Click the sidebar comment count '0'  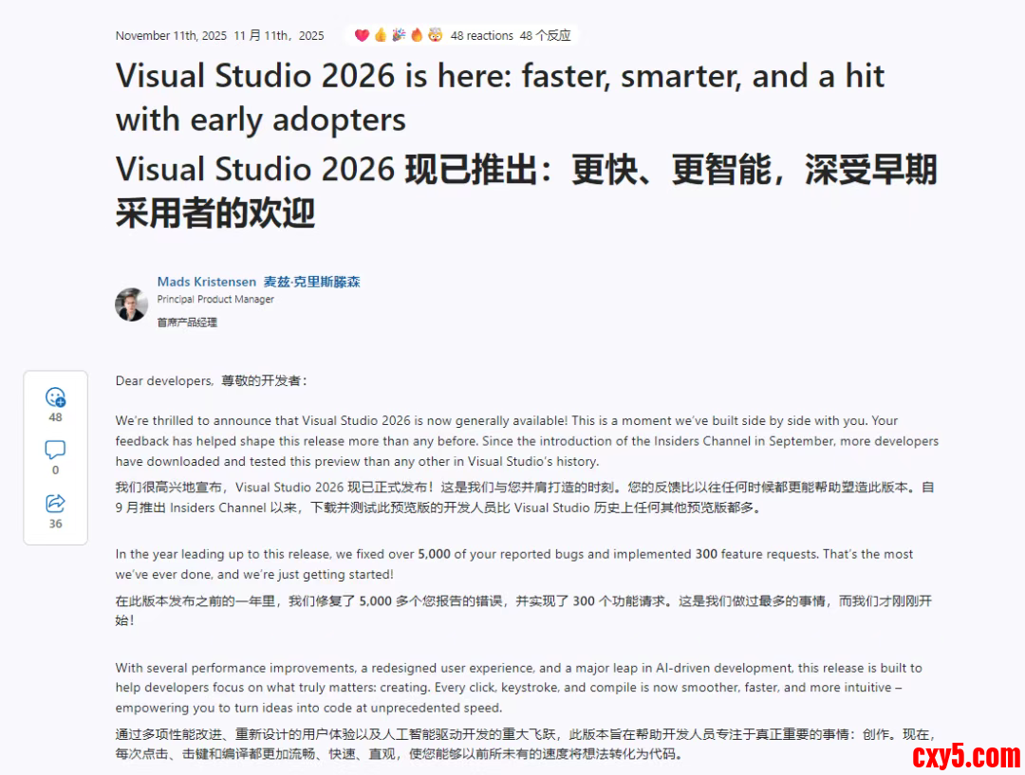click(x=56, y=470)
